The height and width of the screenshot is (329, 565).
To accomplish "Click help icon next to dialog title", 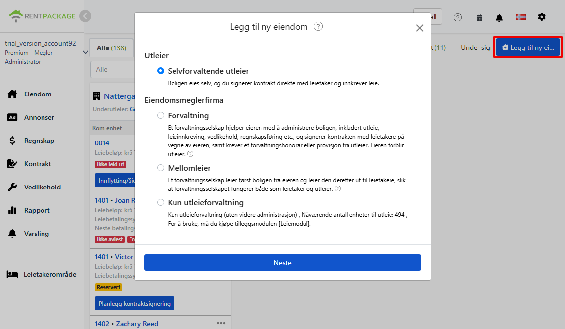I will tap(318, 26).
